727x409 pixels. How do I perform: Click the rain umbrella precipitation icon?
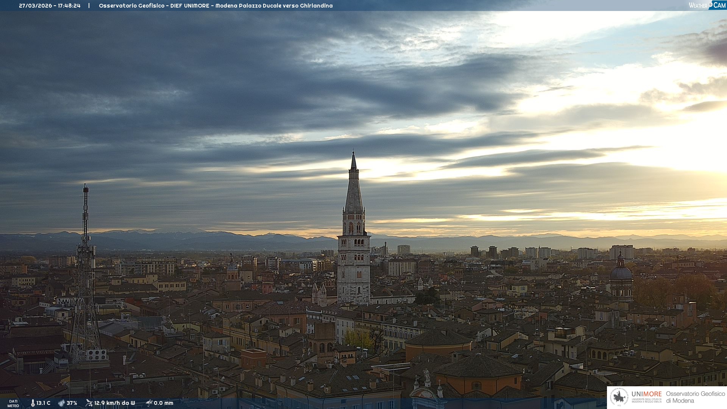click(x=149, y=403)
